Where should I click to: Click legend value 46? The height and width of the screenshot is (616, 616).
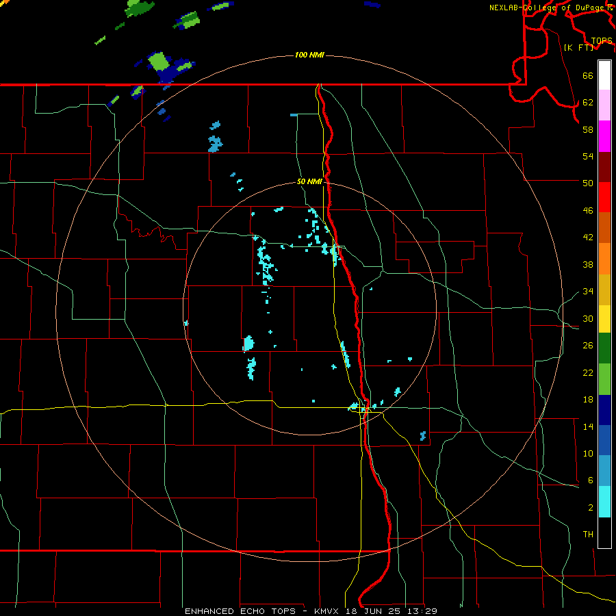(x=588, y=211)
